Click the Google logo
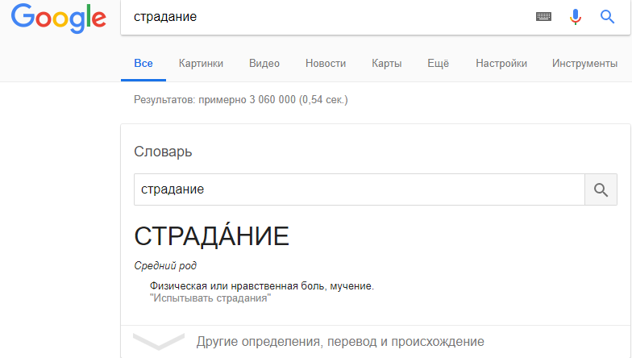Viewport: 632px width, 358px height. pyautogui.click(x=58, y=19)
